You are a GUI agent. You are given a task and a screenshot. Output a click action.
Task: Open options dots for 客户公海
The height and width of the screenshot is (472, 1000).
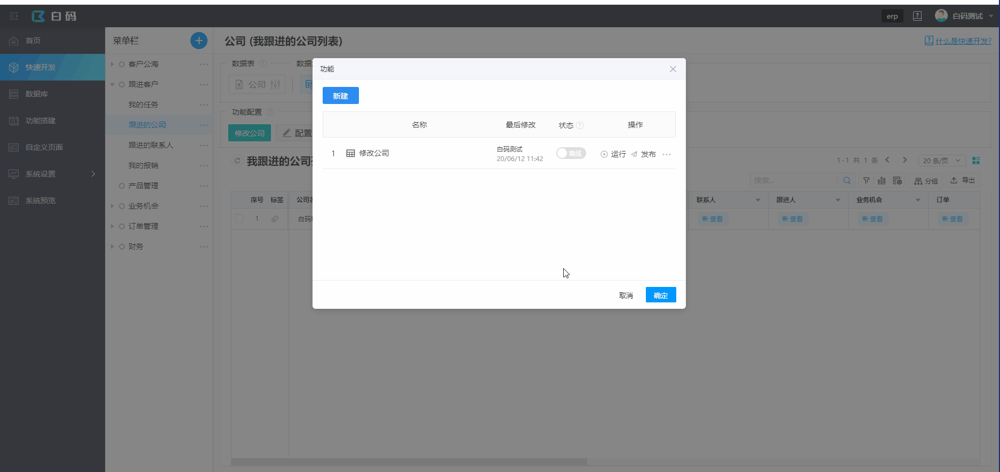click(204, 64)
